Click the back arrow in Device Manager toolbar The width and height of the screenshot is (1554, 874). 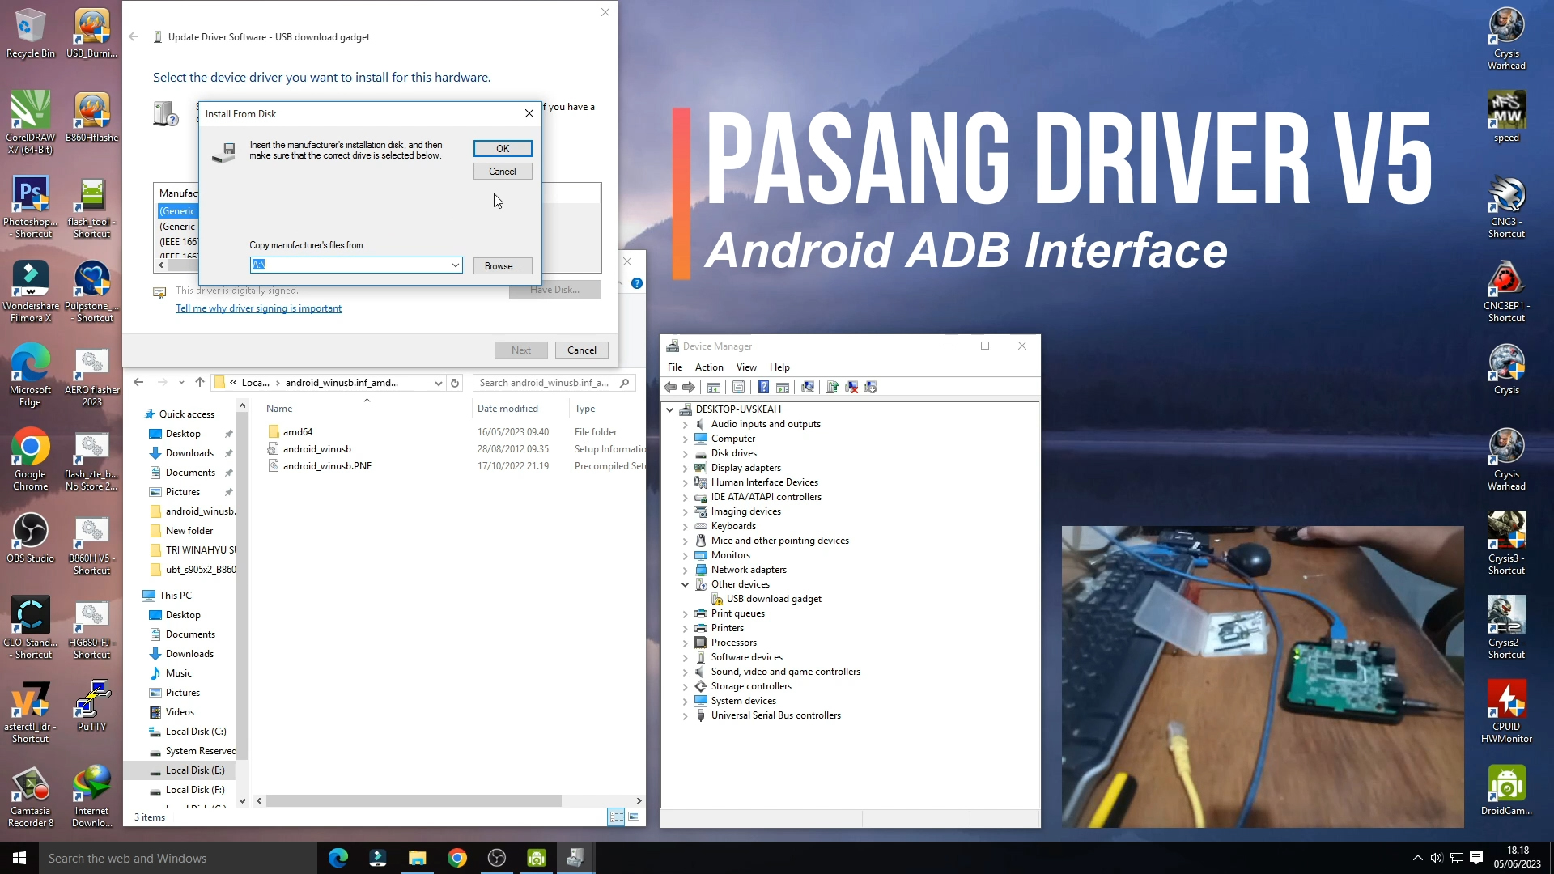click(x=670, y=387)
